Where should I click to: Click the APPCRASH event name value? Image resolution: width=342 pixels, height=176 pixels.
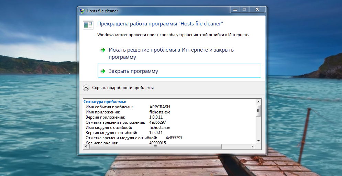159,107
